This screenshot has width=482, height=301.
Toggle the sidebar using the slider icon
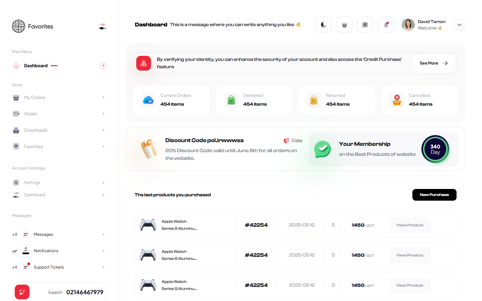coord(102,26)
